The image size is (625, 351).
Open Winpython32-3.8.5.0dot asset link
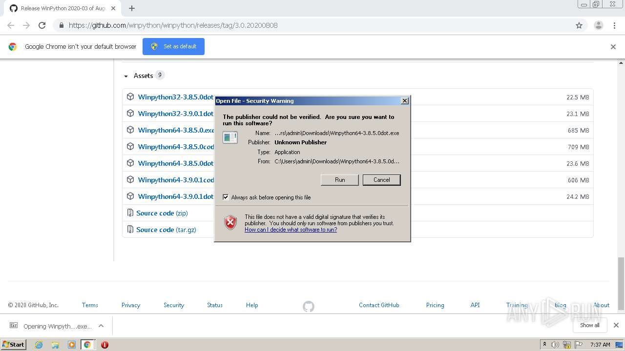176,97
